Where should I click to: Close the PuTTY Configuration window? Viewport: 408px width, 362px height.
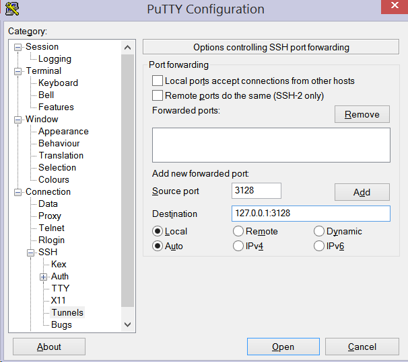395,6
